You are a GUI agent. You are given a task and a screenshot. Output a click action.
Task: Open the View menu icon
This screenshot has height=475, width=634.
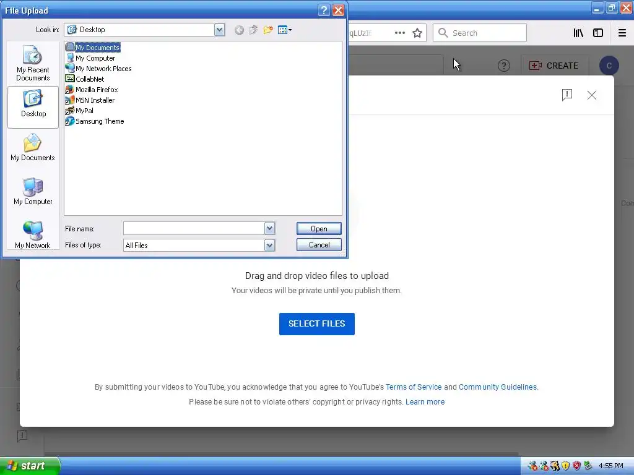[285, 30]
